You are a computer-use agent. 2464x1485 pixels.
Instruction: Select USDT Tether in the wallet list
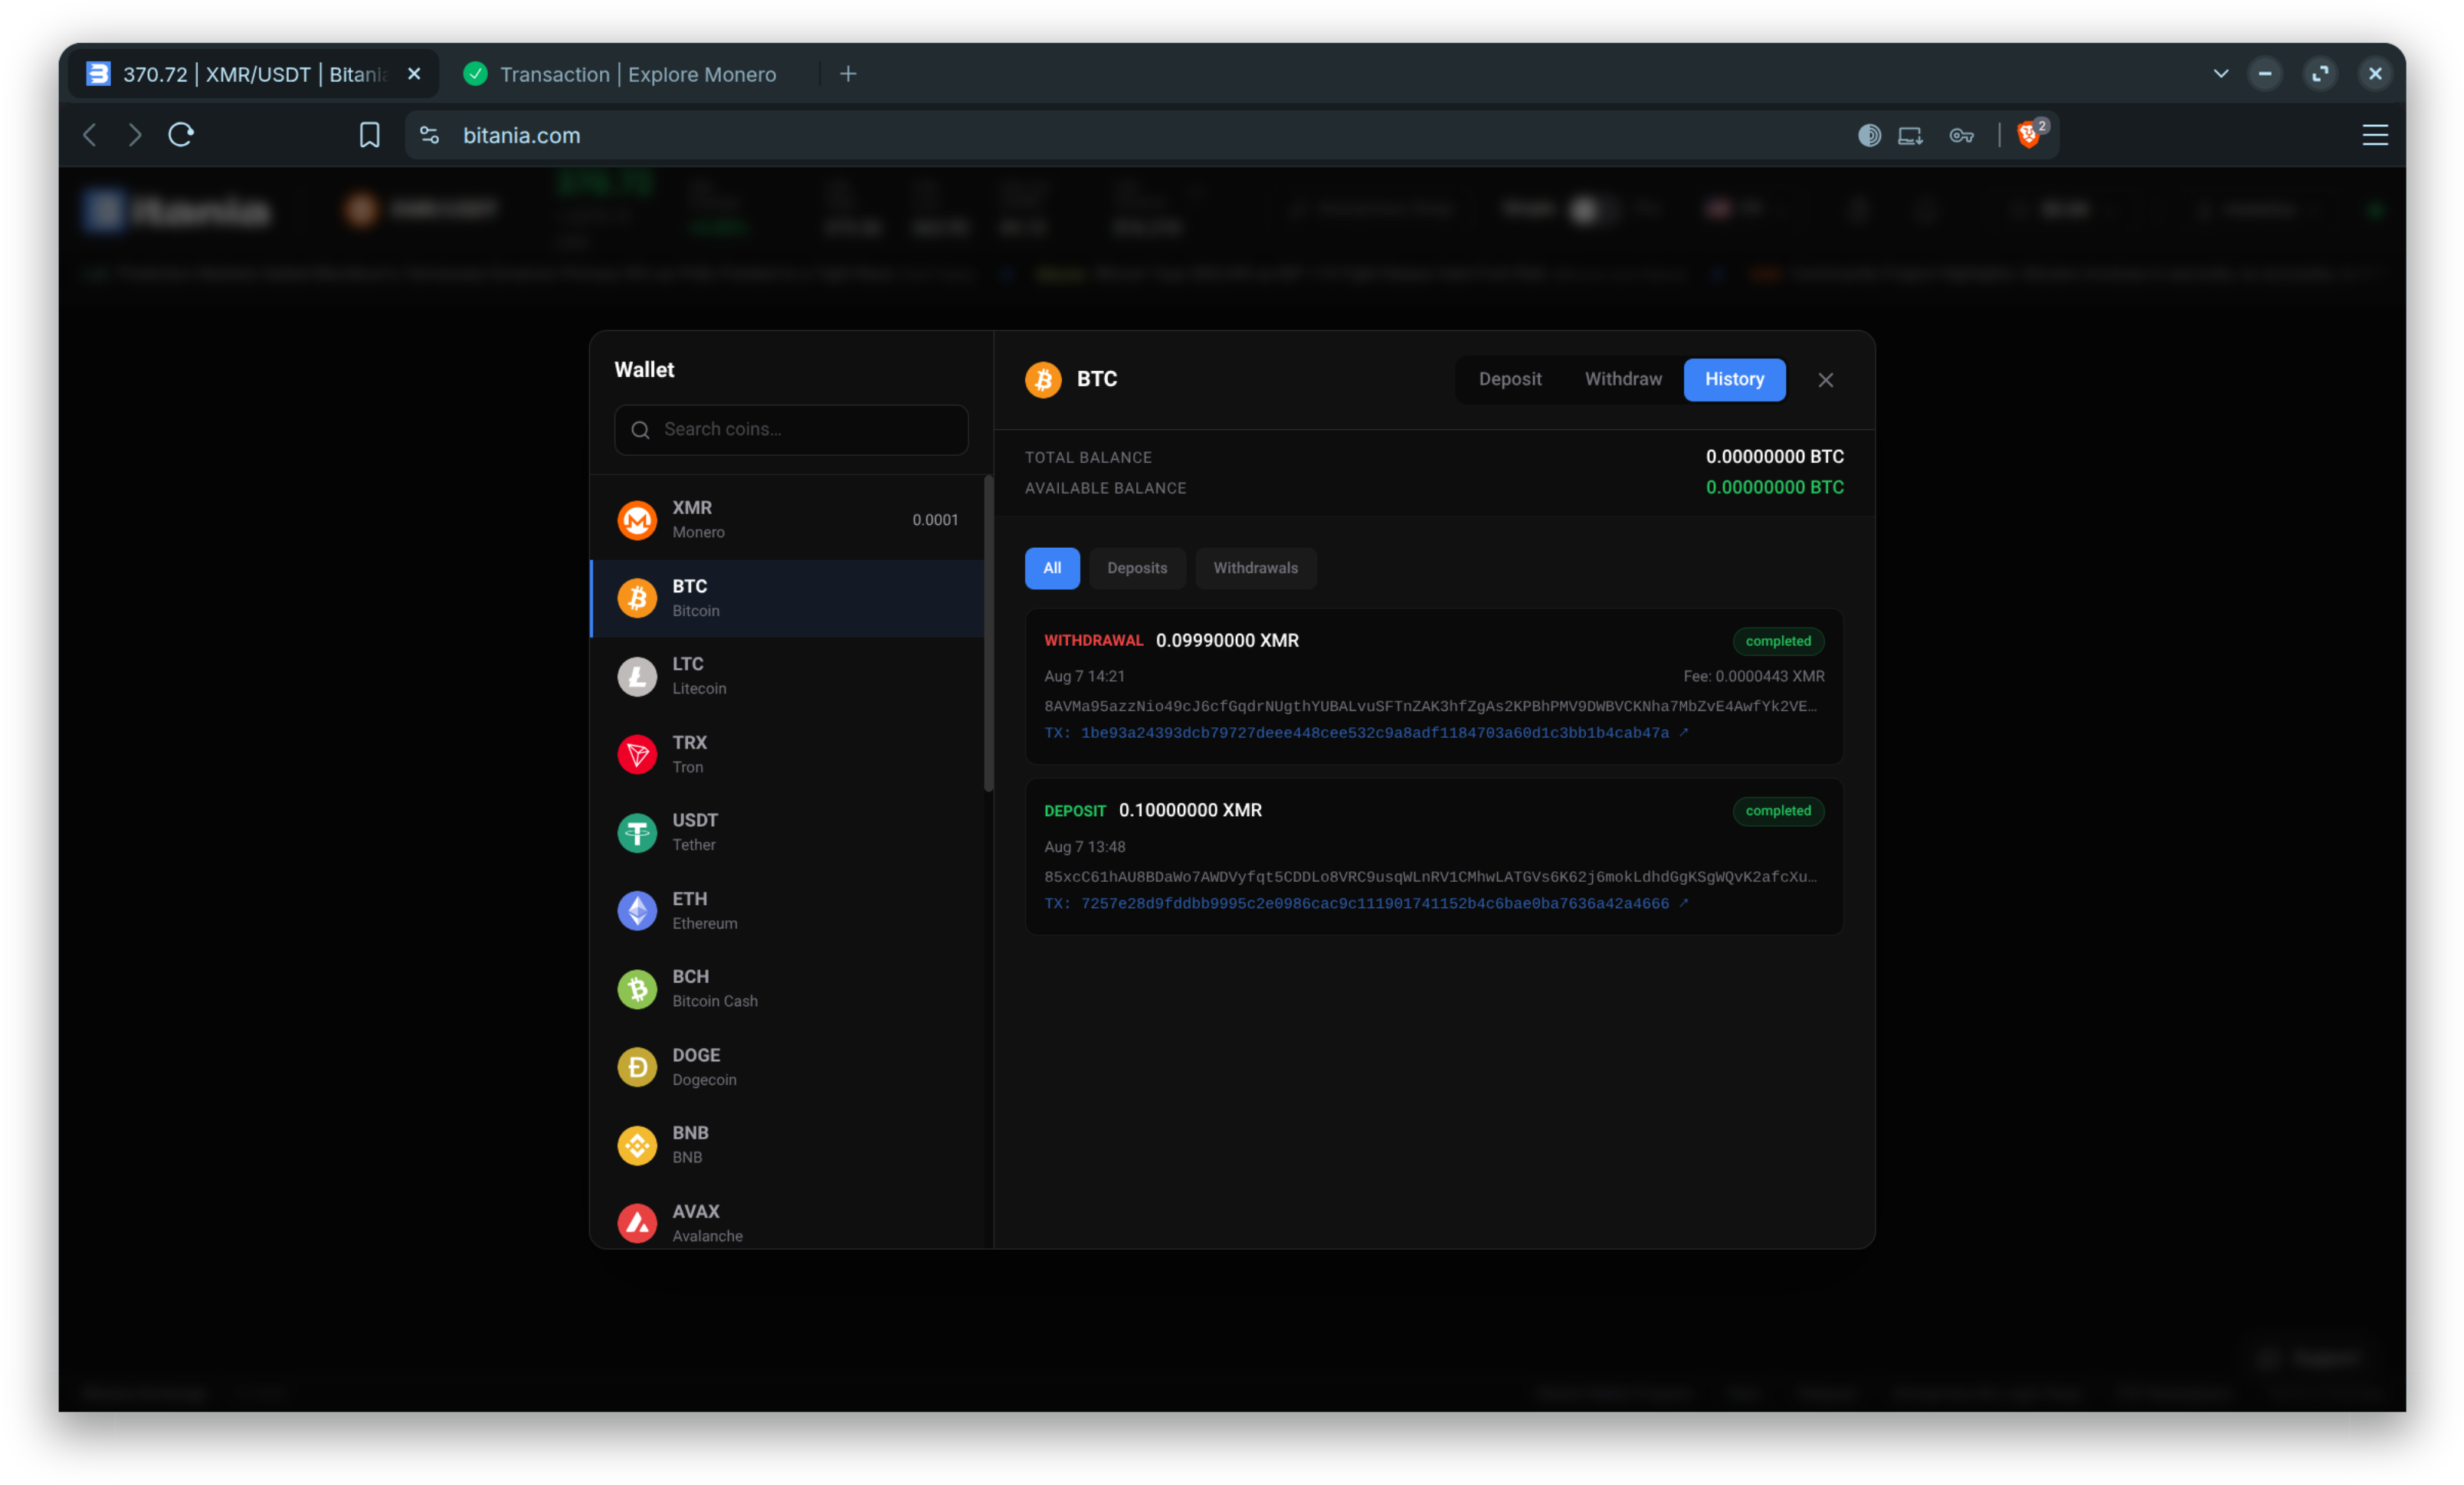click(x=787, y=832)
